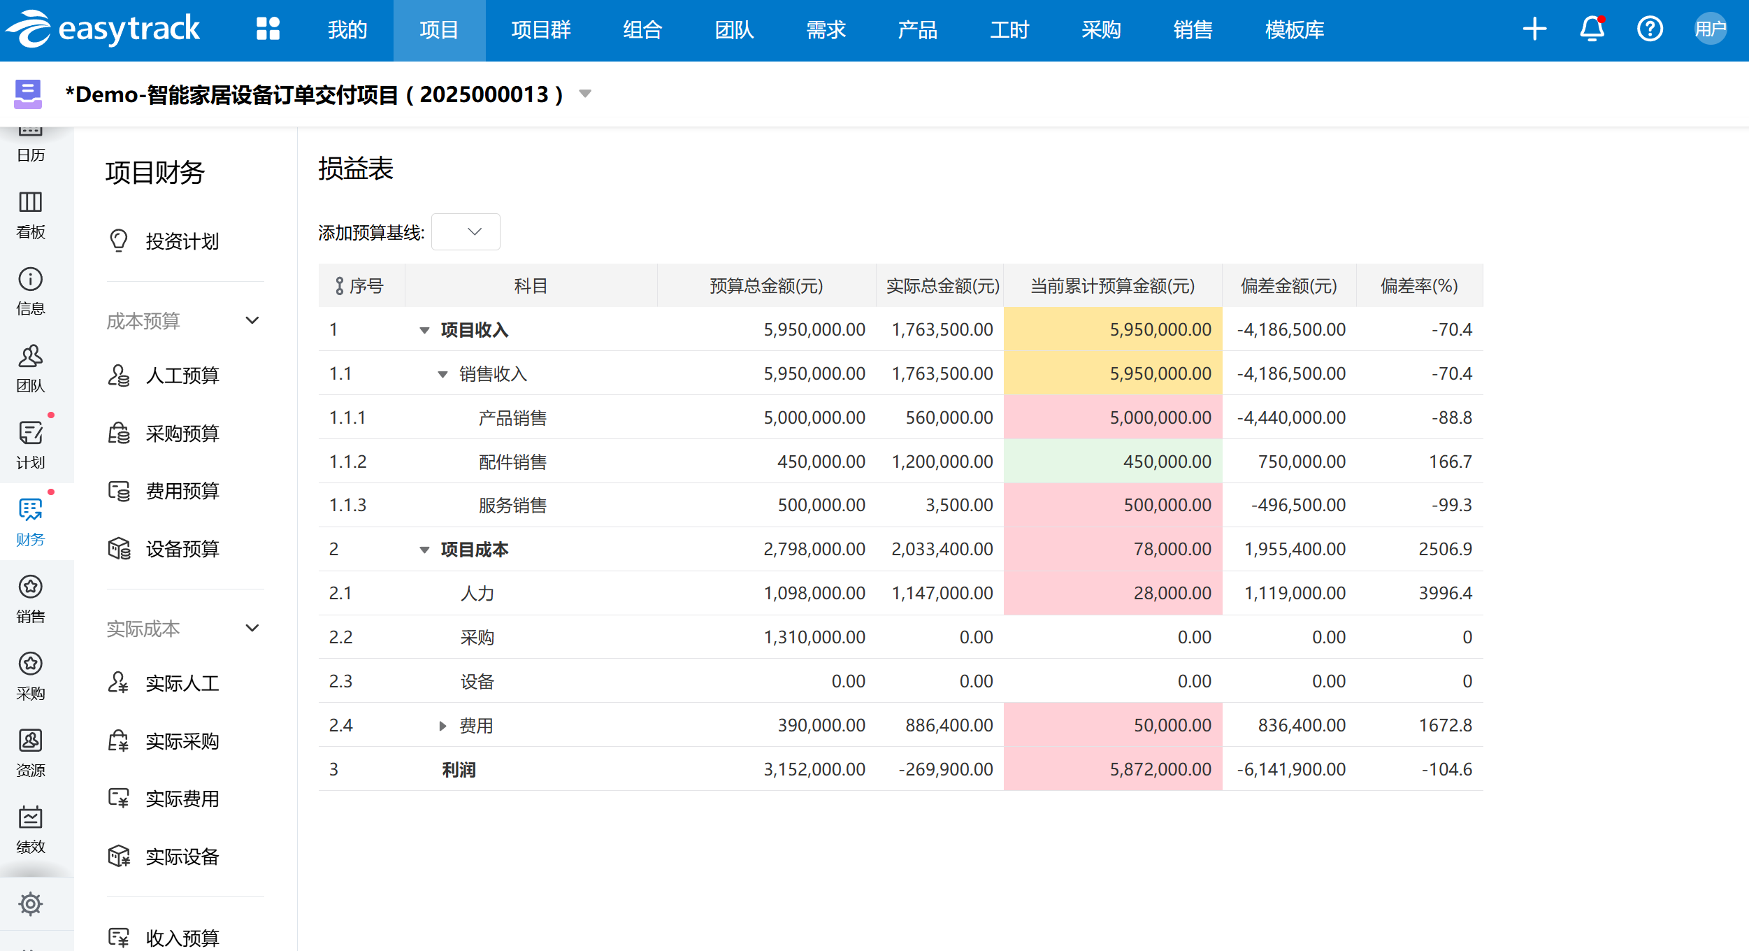Screen dimensions: 1749x951
Task: Collapse the 项目收入 row
Action: point(424,330)
